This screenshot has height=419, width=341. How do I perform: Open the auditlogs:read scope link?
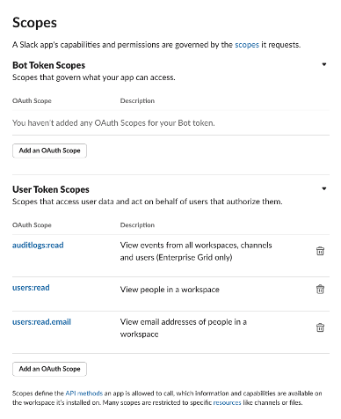[x=38, y=246]
